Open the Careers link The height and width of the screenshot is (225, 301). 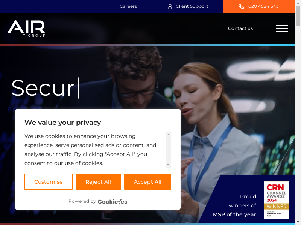(128, 6)
